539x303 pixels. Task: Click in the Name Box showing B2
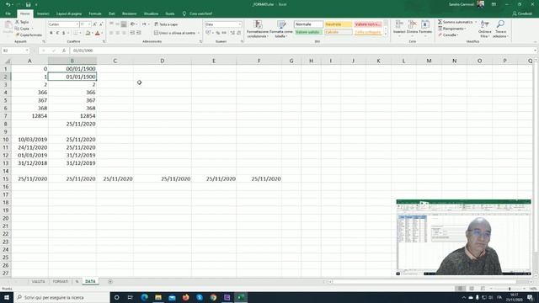coord(15,50)
